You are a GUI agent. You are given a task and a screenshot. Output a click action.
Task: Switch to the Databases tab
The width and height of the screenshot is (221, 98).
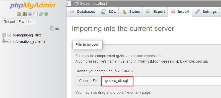83,12
